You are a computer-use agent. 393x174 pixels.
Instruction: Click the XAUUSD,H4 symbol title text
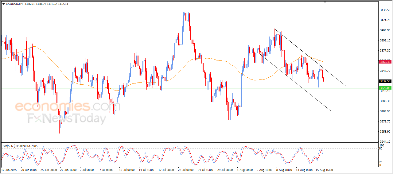(15, 4)
